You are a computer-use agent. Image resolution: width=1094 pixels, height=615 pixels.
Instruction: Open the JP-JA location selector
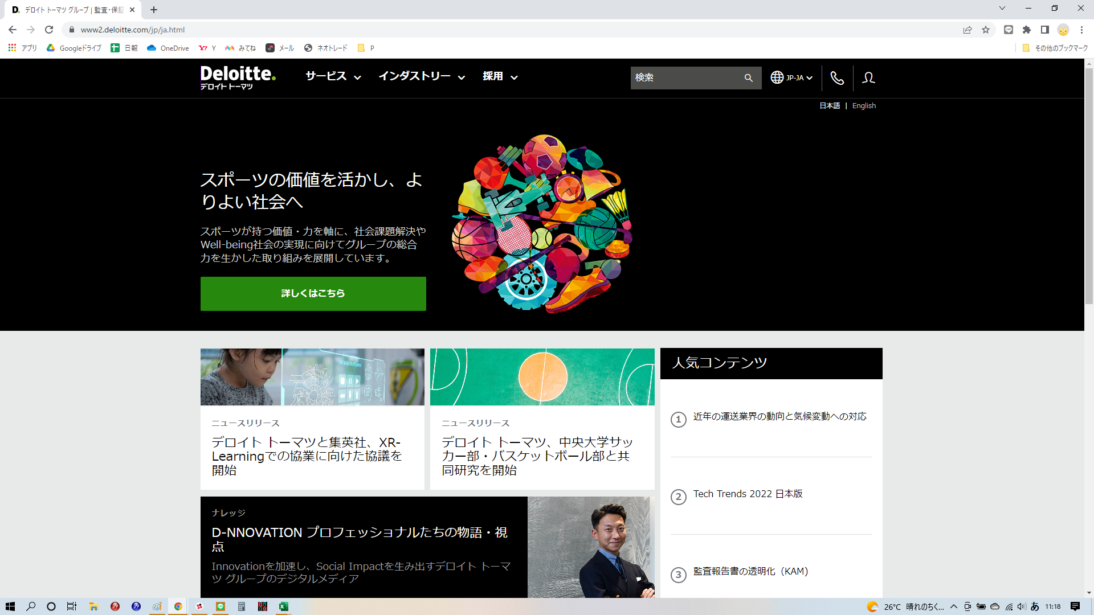click(x=791, y=78)
